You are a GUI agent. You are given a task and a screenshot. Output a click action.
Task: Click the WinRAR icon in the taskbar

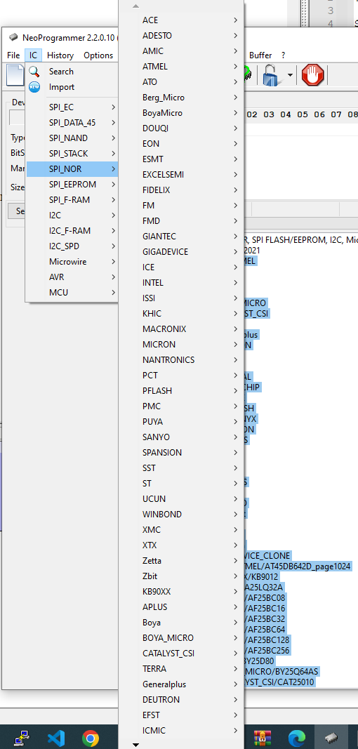point(263,738)
